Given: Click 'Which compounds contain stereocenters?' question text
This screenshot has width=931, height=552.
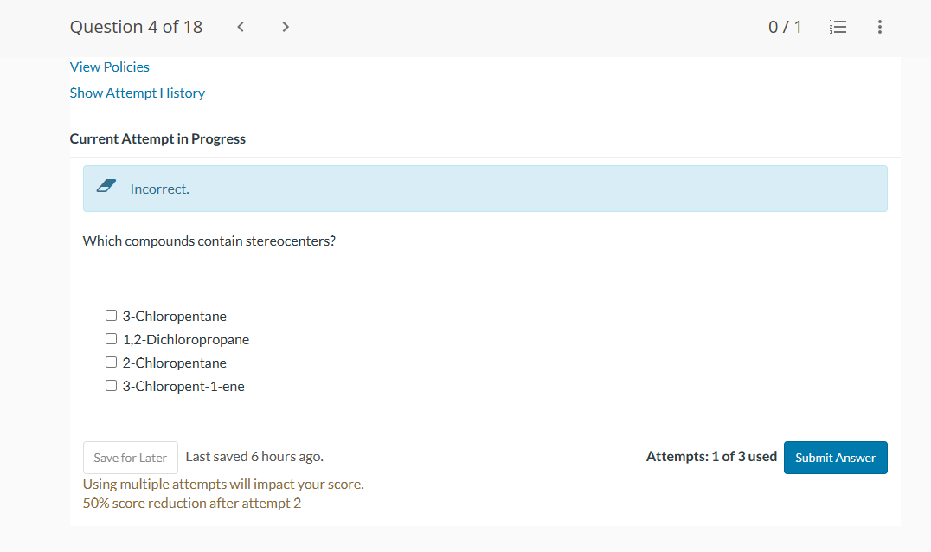Looking at the screenshot, I should tap(209, 241).
